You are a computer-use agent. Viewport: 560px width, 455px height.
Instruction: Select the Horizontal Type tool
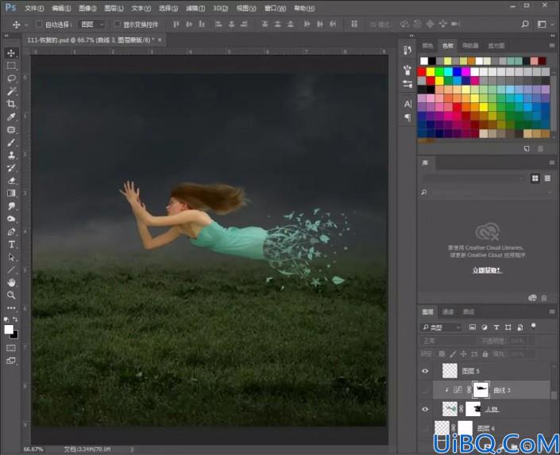click(x=11, y=244)
